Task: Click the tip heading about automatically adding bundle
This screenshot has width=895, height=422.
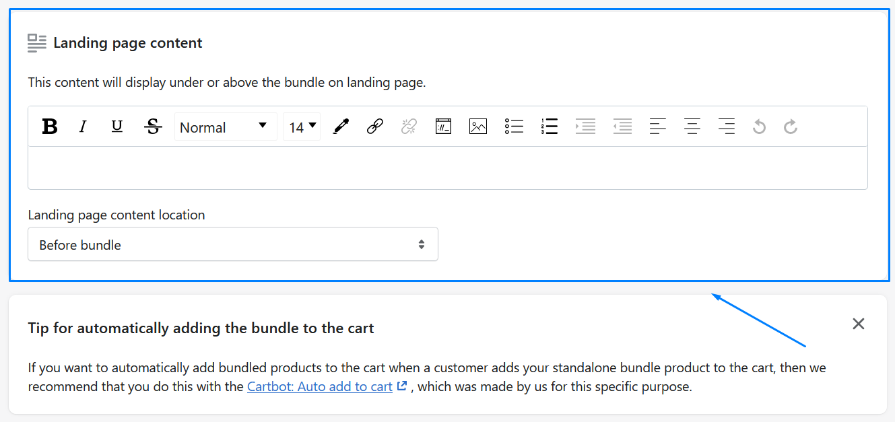Action: (201, 328)
